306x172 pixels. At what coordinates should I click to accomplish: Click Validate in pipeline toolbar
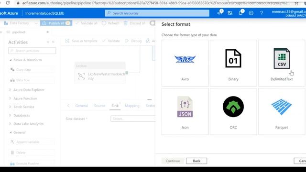111,41
